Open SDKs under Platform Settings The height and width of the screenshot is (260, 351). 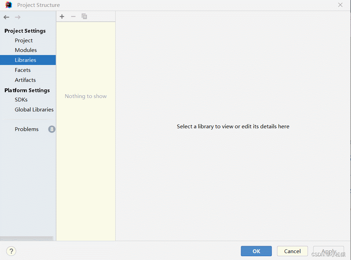click(x=21, y=100)
